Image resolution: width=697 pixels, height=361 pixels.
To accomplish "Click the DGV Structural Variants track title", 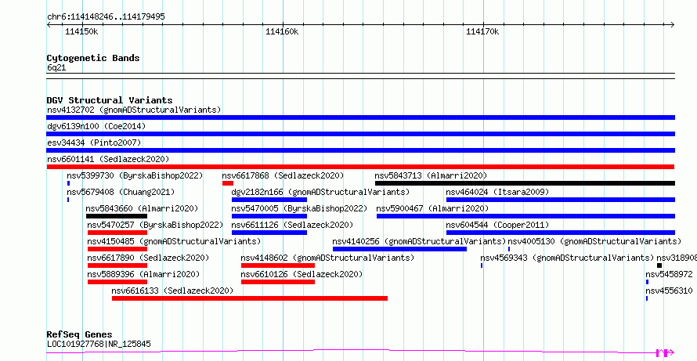I will coord(110,100).
